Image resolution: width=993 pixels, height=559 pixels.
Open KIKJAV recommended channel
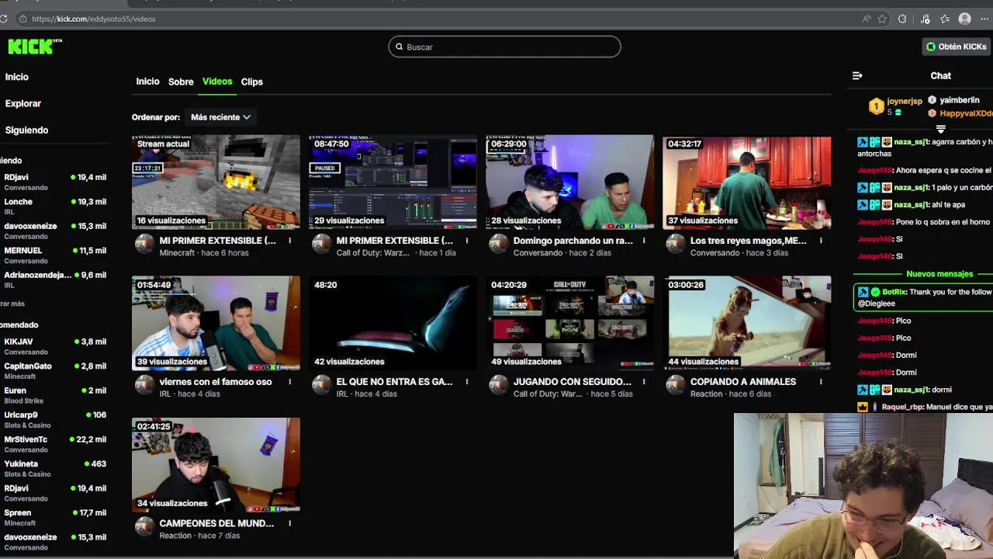point(54,346)
